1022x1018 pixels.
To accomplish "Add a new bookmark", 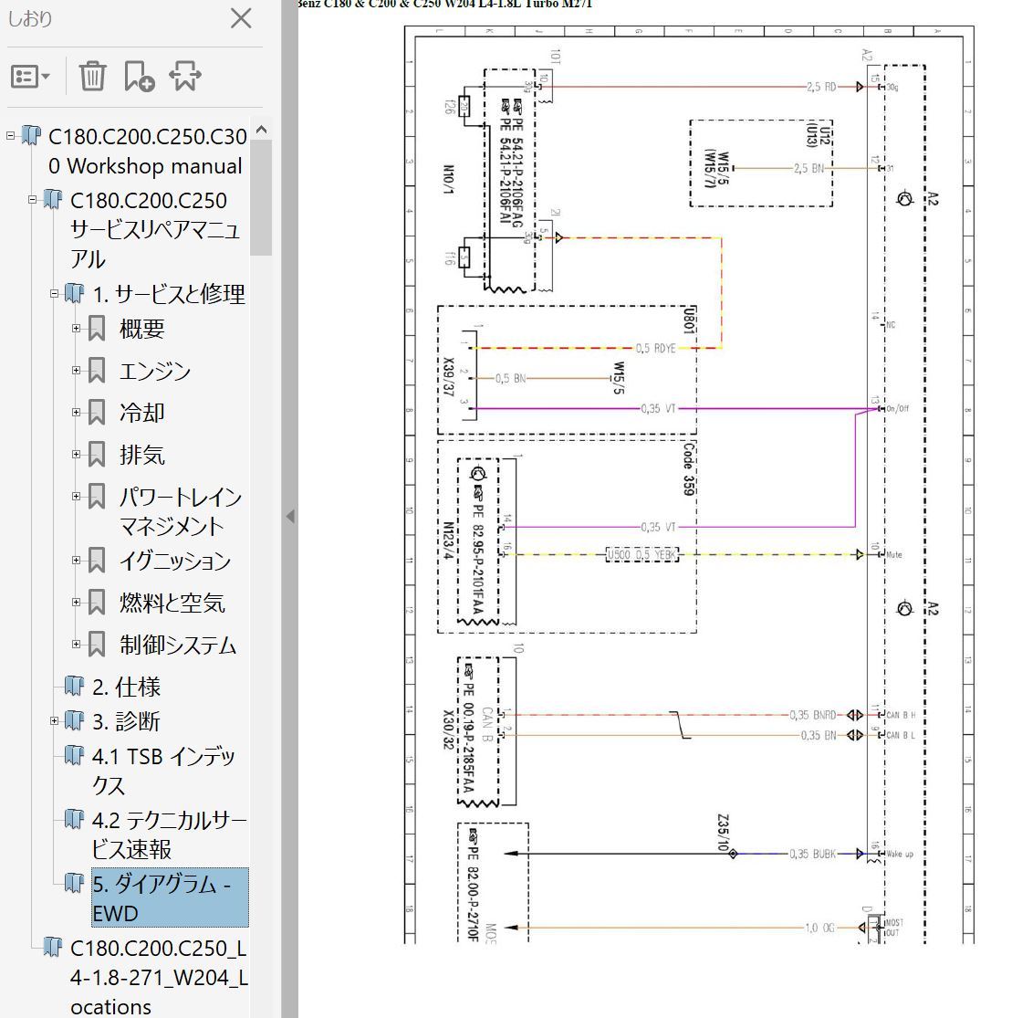I will [140, 77].
